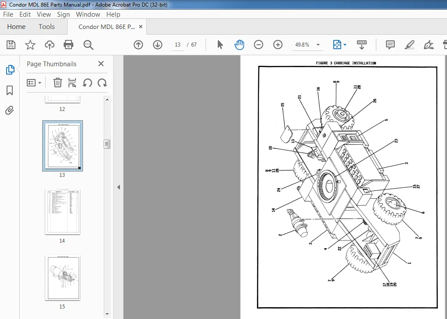447x319 pixels.
Task: Click the Adobe Acrobat title bar icon
Action: 4,4
